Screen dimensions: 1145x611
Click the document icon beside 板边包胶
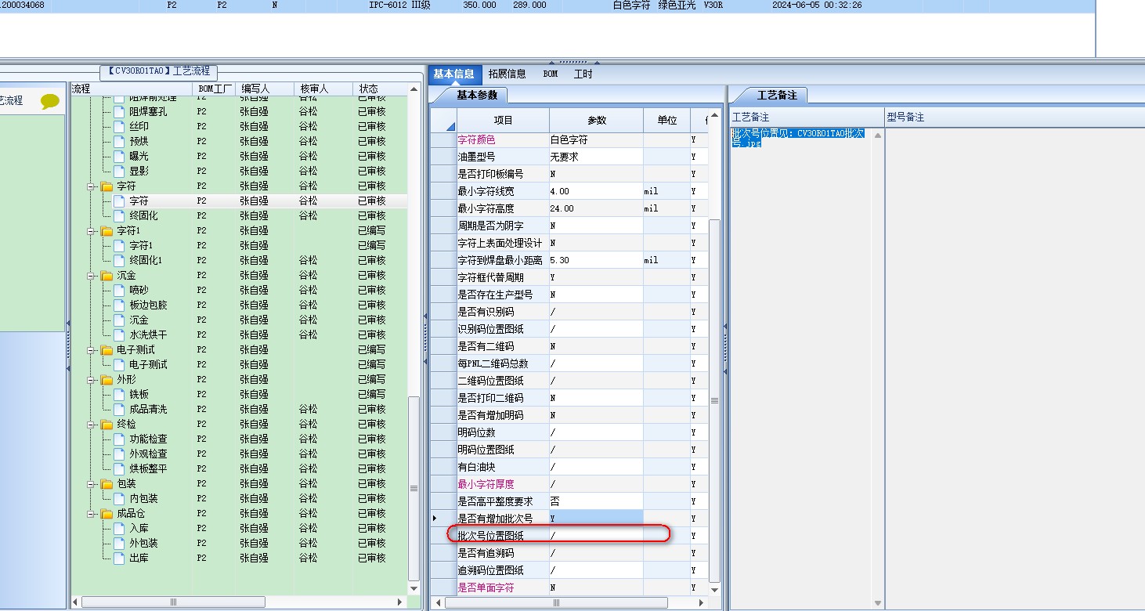(x=119, y=305)
